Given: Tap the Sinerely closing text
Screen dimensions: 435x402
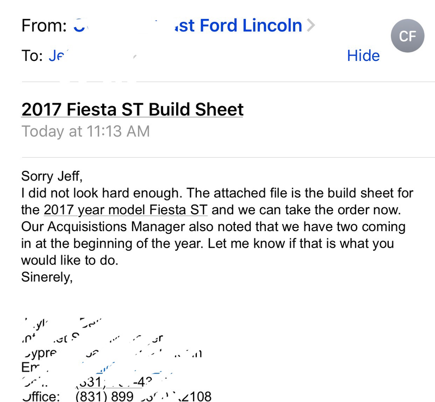Looking at the screenshot, I should 47,277.
